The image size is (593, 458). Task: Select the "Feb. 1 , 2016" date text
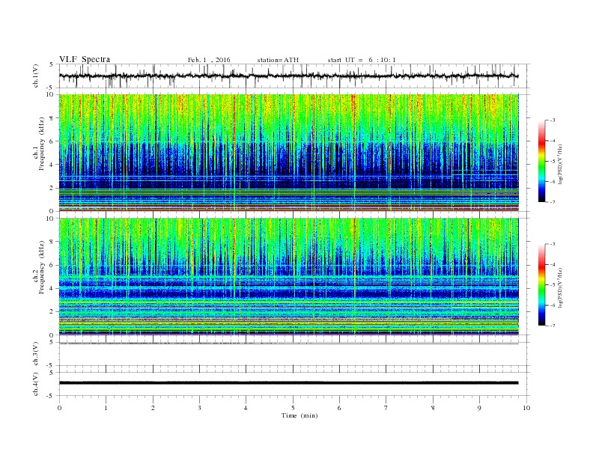209,60
